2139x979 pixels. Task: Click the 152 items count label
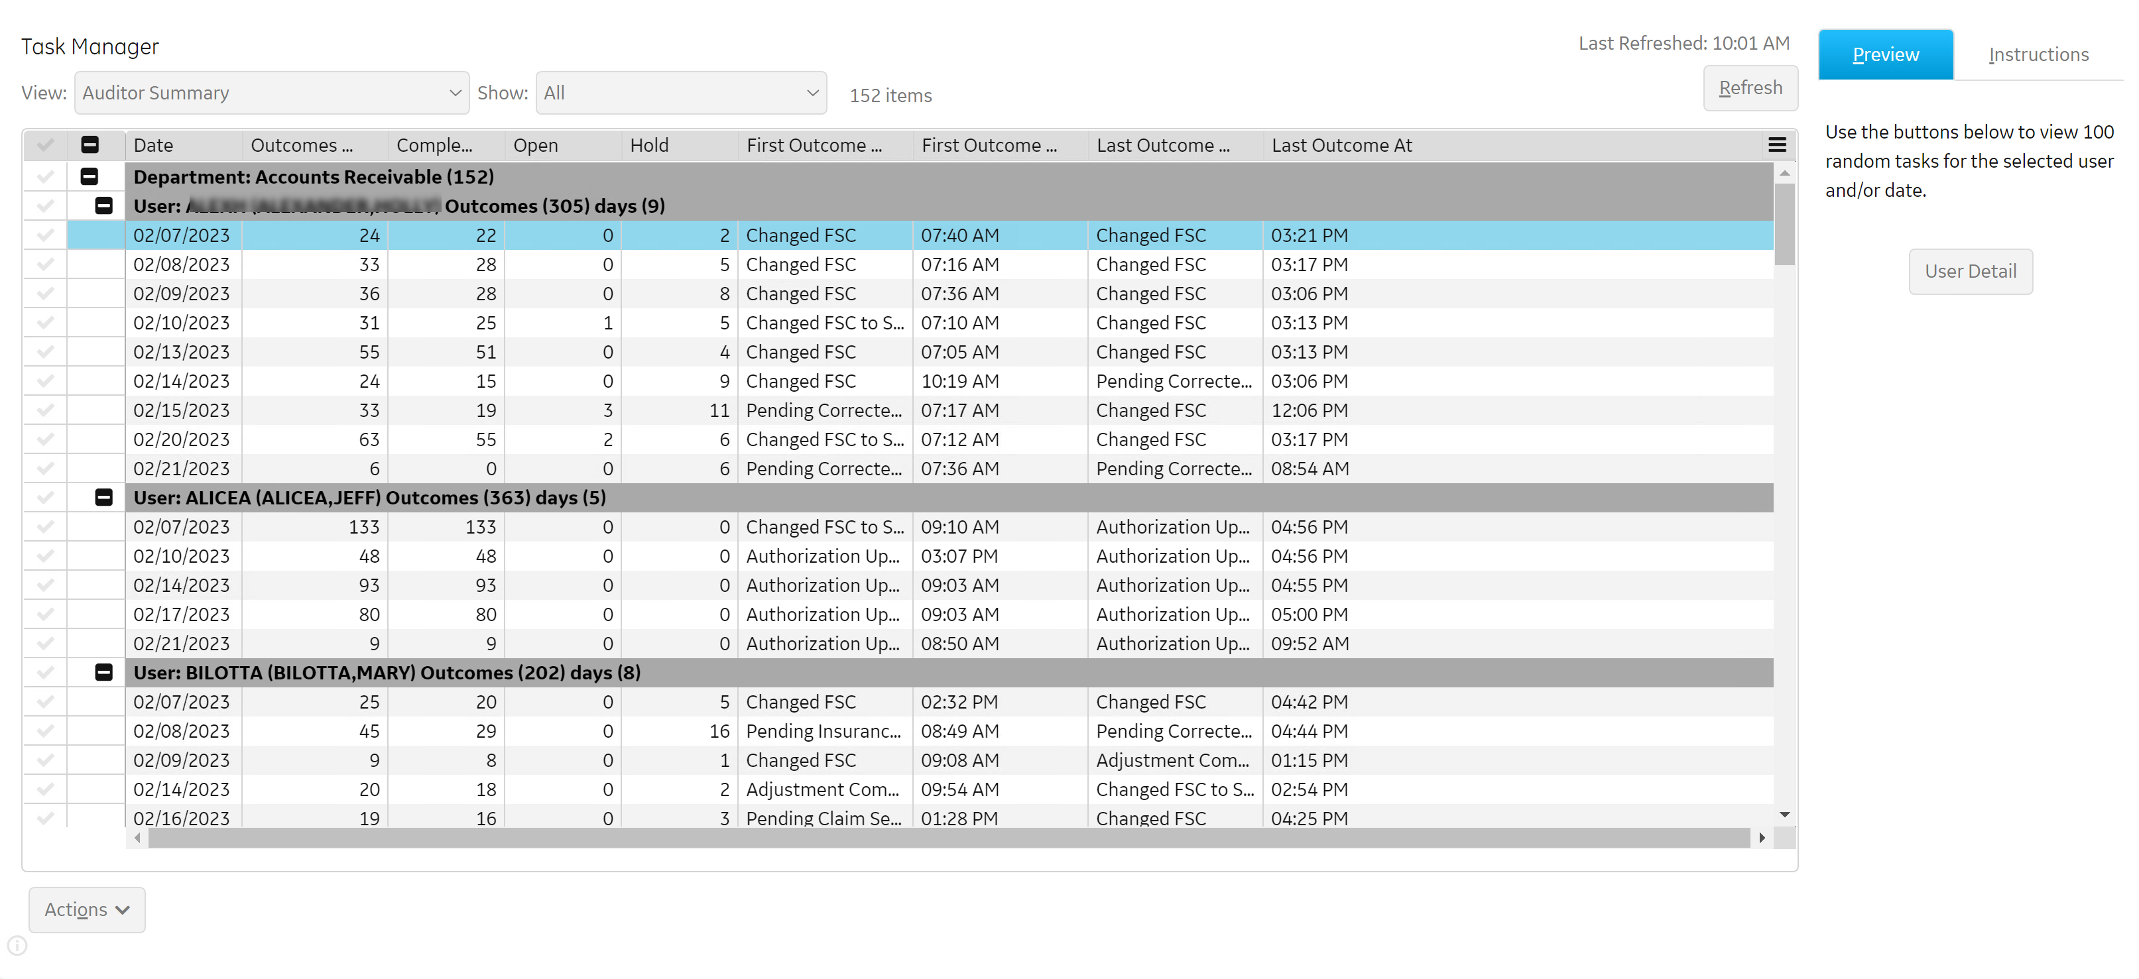[x=890, y=95]
